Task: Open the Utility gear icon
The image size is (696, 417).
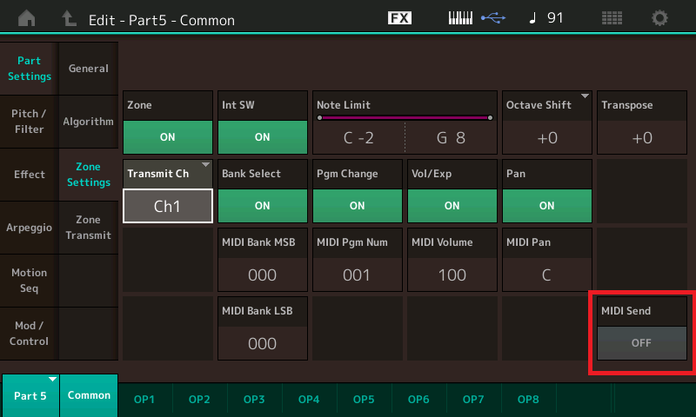Action: (660, 18)
